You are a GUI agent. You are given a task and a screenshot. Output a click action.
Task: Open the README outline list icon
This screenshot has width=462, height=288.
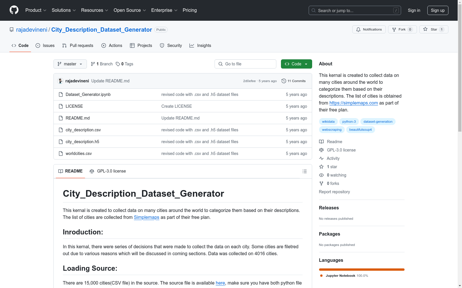click(x=304, y=171)
